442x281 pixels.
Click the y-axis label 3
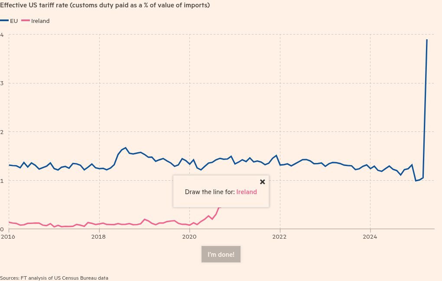(2, 83)
